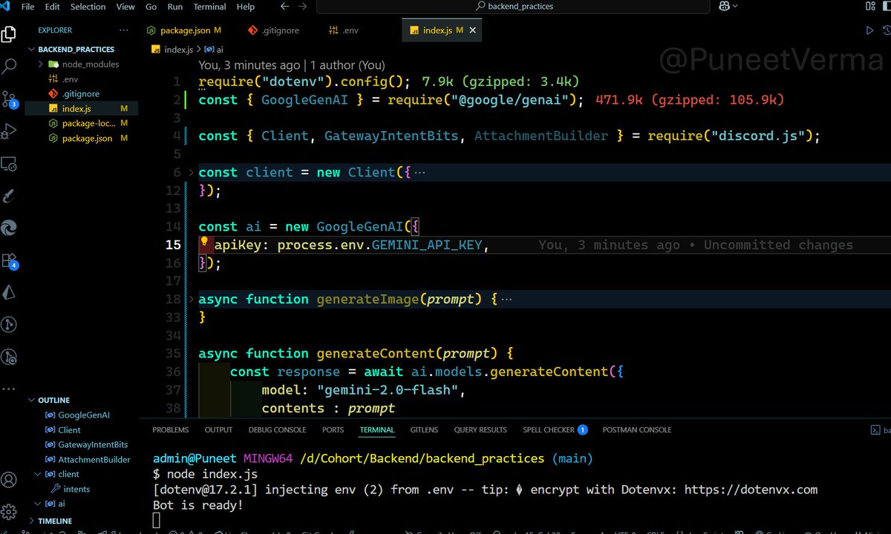Open the .gitignore file in Explorer
Viewport: 891px width, 534px height.
click(82, 93)
